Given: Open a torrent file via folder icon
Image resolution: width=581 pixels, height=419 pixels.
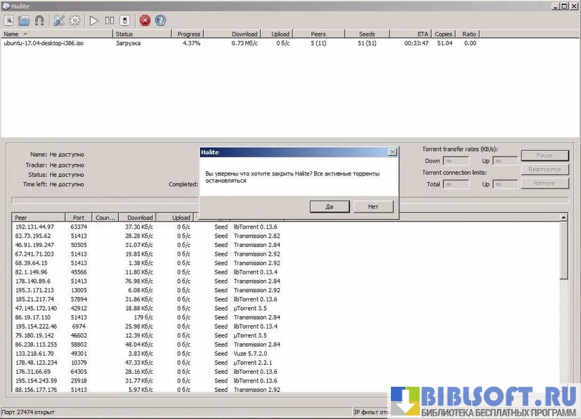Looking at the screenshot, I should (x=24, y=20).
